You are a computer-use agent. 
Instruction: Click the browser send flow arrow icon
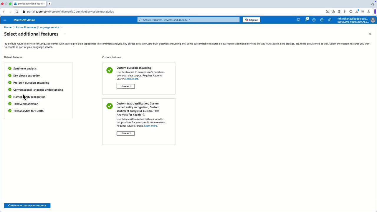345,11
